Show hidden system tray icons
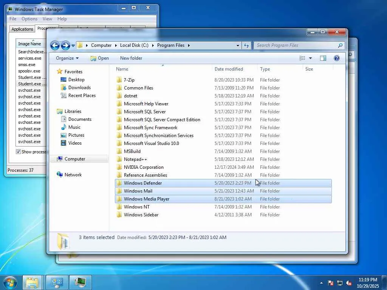The width and height of the screenshot is (387, 290). click(x=321, y=283)
